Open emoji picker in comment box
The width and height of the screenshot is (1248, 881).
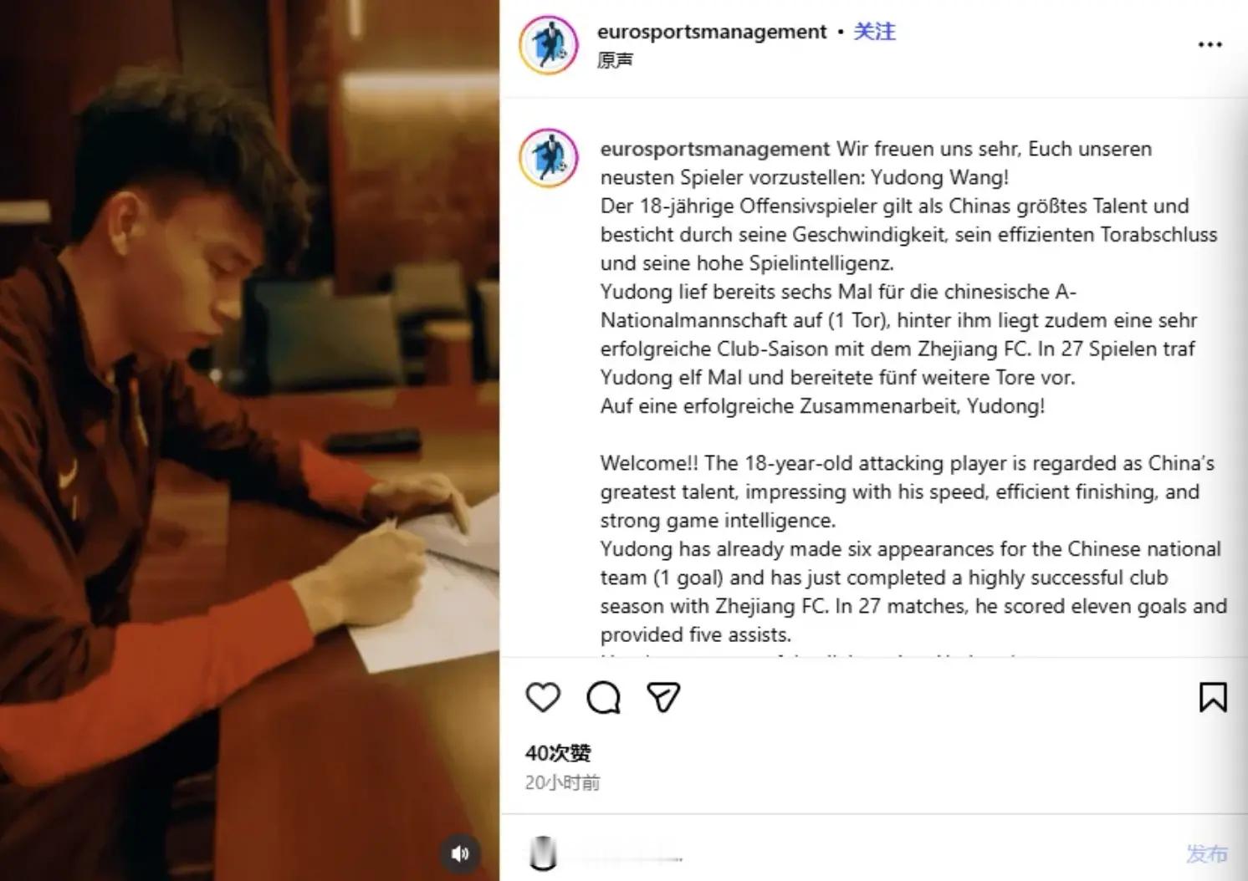click(x=543, y=853)
